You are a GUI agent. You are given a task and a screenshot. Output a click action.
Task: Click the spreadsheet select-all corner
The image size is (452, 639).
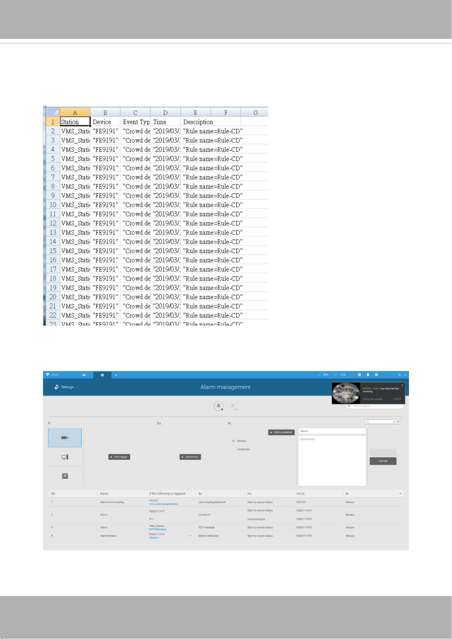click(53, 112)
